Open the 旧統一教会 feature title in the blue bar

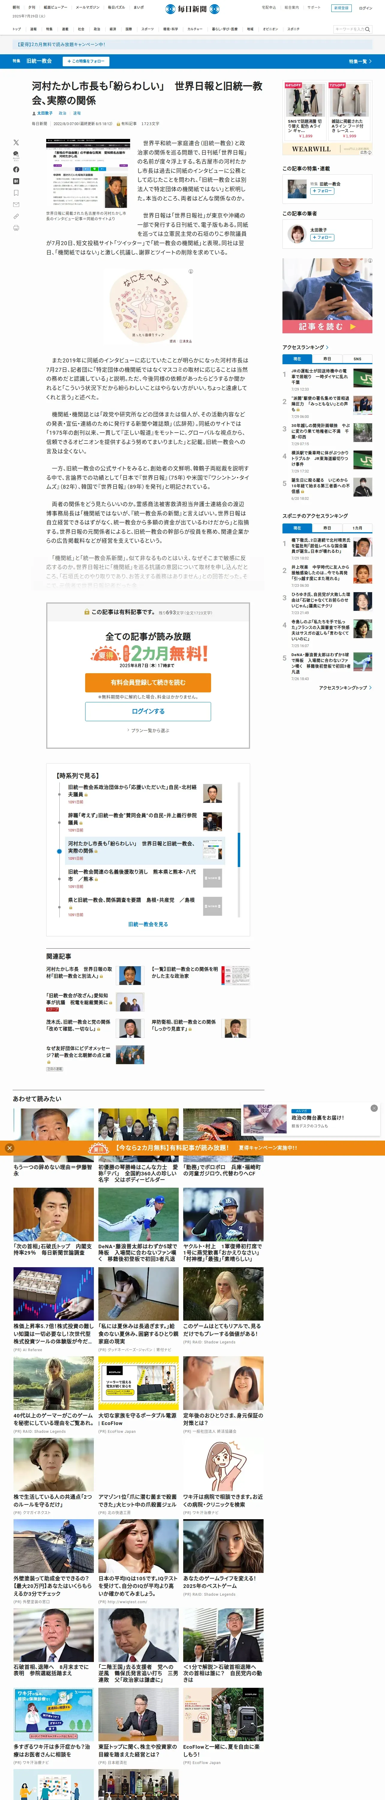point(39,61)
